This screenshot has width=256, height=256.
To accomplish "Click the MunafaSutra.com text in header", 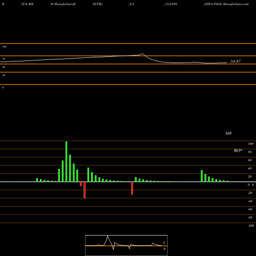I will [x=236, y=4].
